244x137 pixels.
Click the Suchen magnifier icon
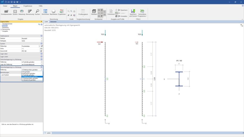click(37, 12)
